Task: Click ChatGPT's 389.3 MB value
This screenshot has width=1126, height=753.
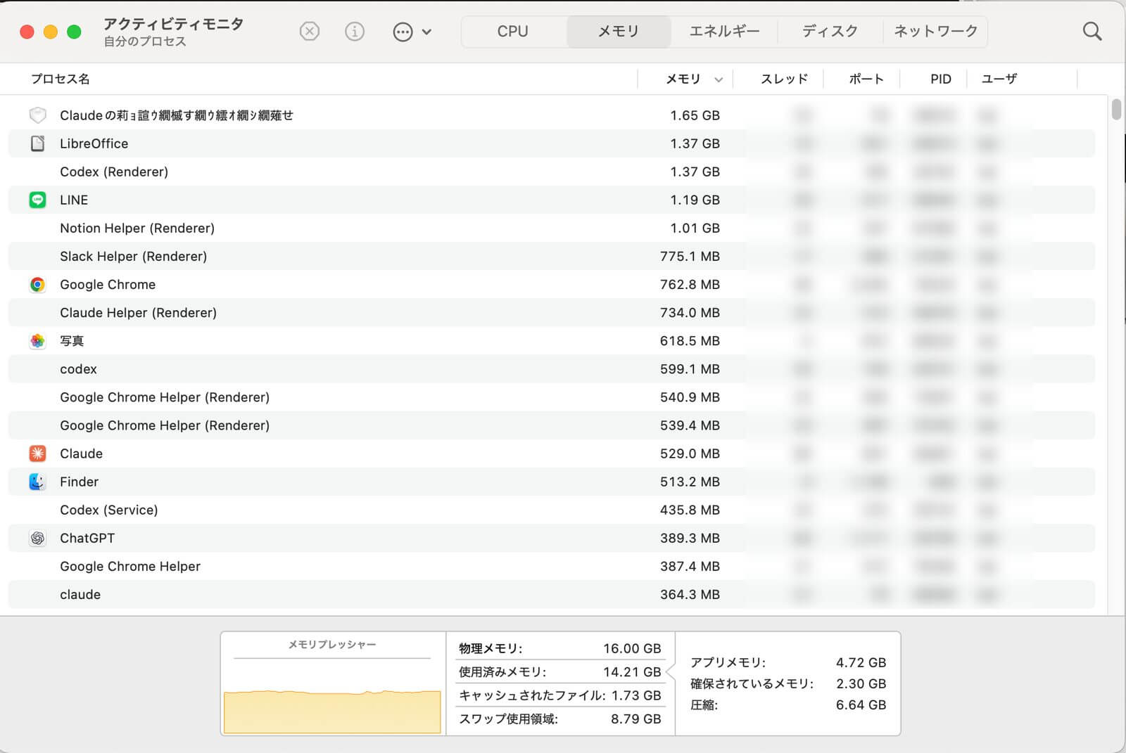Action: [690, 538]
